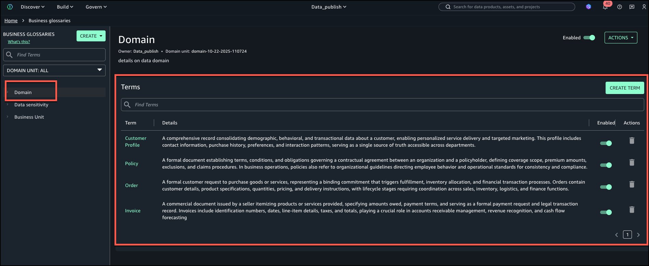The width and height of the screenshot is (649, 266).
Task: Open the Data_publish project dropdown
Action: [329, 7]
